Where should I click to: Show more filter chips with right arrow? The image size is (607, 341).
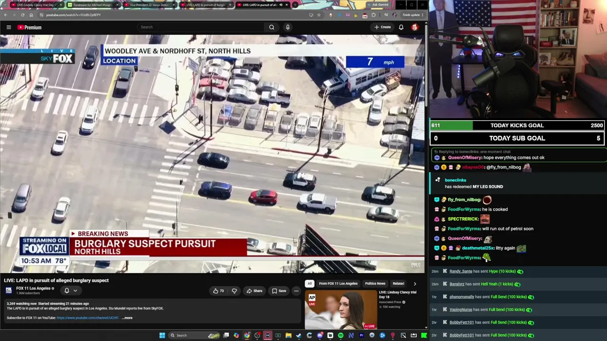coord(415,284)
